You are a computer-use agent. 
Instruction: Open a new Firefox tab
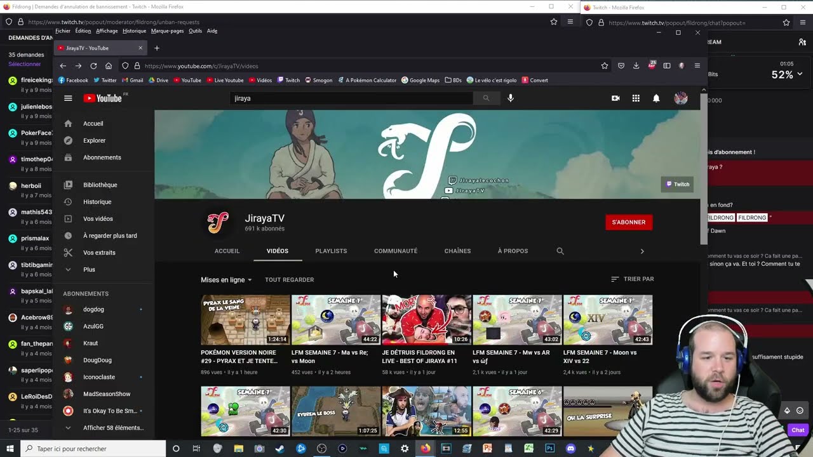click(x=157, y=48)
